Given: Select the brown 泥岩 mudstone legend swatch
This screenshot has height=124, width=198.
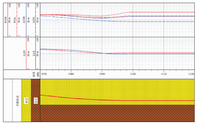Looking at the screenshot, I should click(x=36, y=100).
